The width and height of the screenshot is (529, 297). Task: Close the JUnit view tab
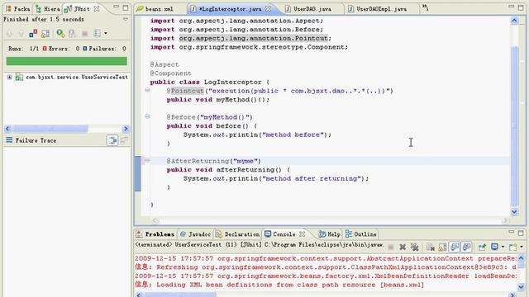point(97,9)
